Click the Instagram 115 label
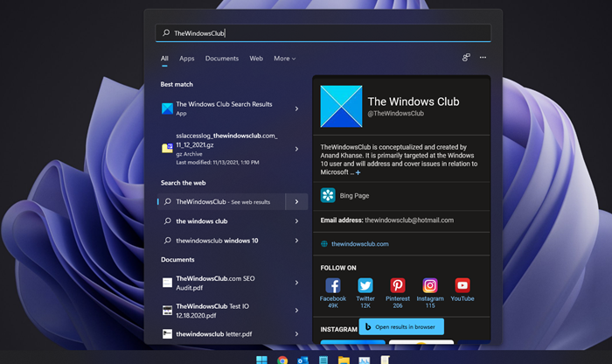The image size is (612, 364). pos(430,302)
